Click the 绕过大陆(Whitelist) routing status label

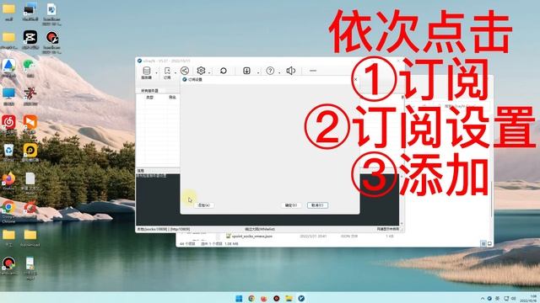coord(260,229)
